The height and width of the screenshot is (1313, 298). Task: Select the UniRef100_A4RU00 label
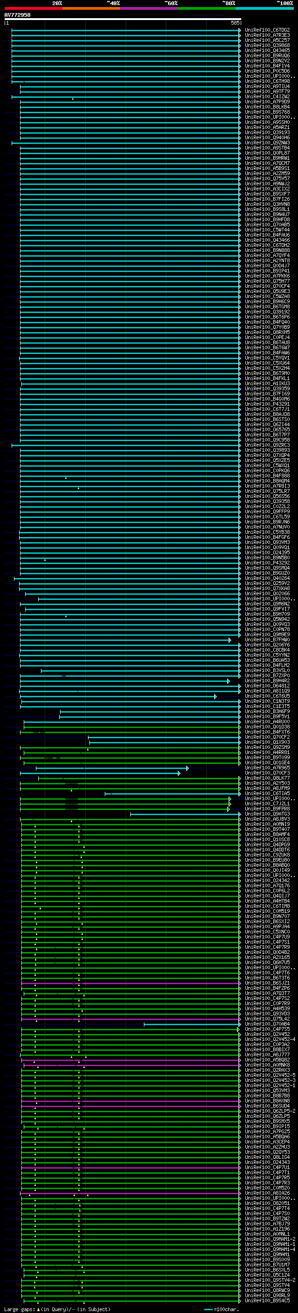click(267, 722)
